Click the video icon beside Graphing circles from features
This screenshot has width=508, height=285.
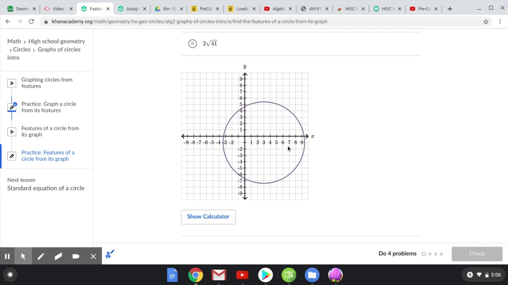pos(12,83)
